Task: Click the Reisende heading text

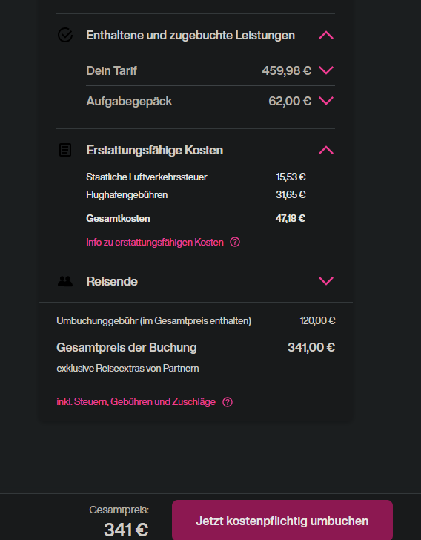Action: [112, 281]
